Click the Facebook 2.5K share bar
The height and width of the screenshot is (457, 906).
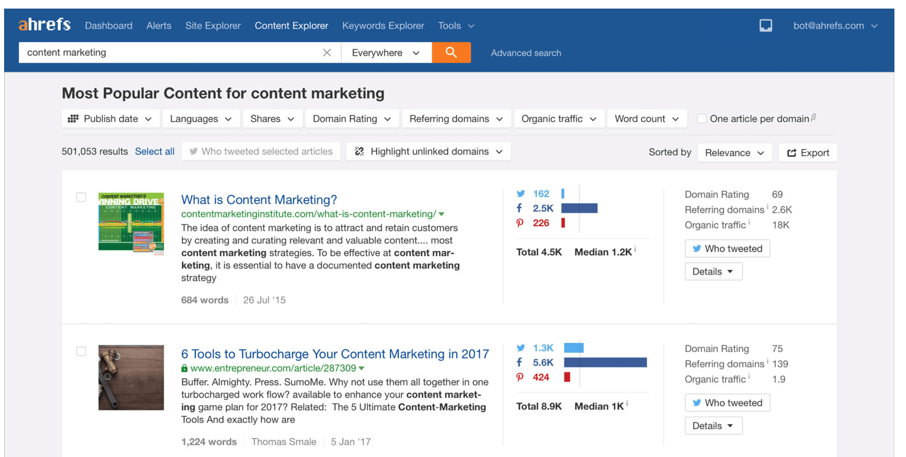(x=579, y=208)
